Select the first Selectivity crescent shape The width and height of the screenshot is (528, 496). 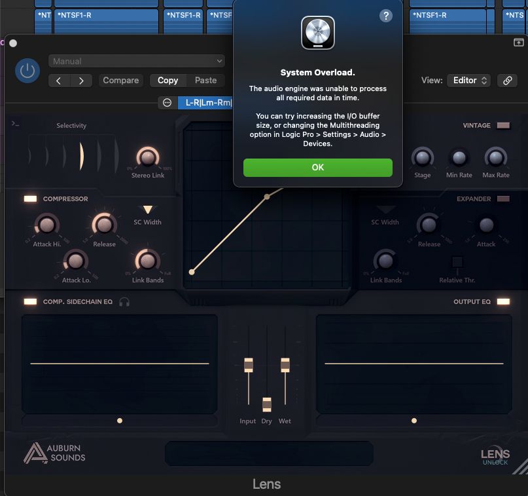click(29, 156)
